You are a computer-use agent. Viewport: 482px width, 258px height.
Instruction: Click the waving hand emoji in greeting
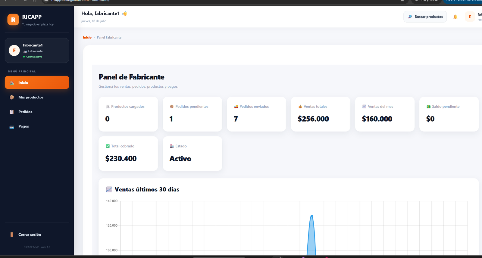[x=124, y=14]
